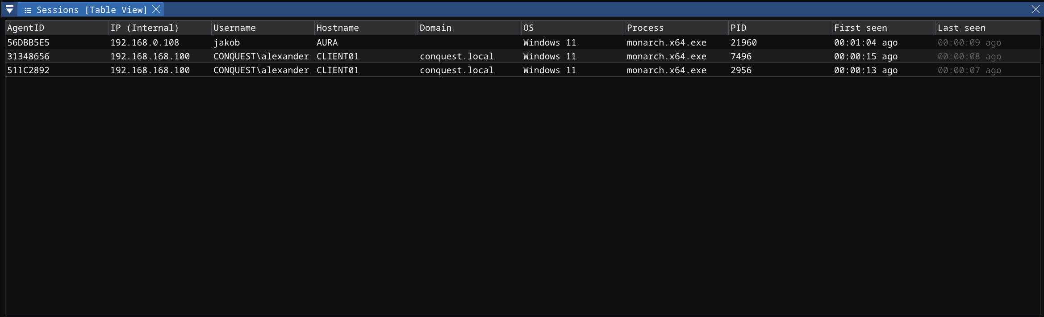This screenshot has width=1044, height=317.
Task: Sort by IP (Internal) column header
Action: coord(145,28)
